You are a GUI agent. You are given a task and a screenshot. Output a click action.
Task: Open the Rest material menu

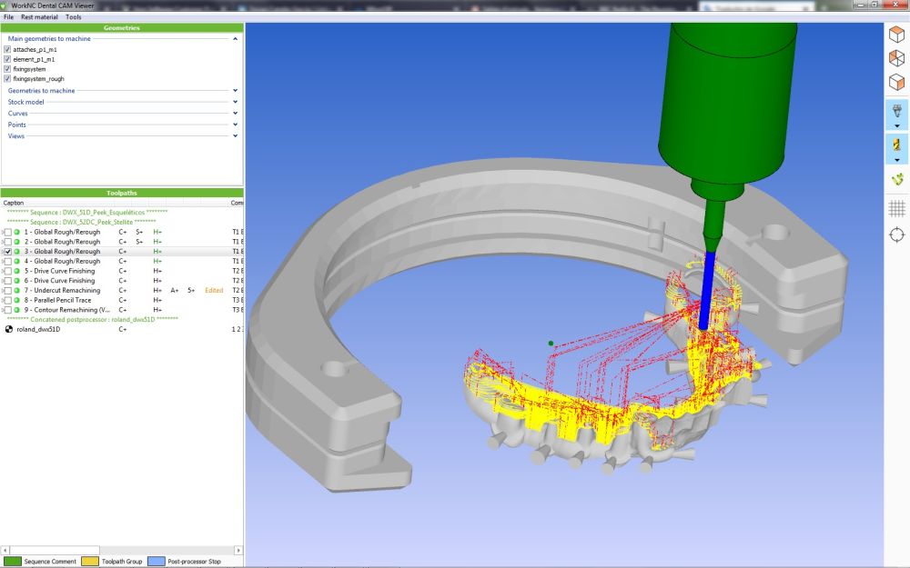[x=39, y=16]
